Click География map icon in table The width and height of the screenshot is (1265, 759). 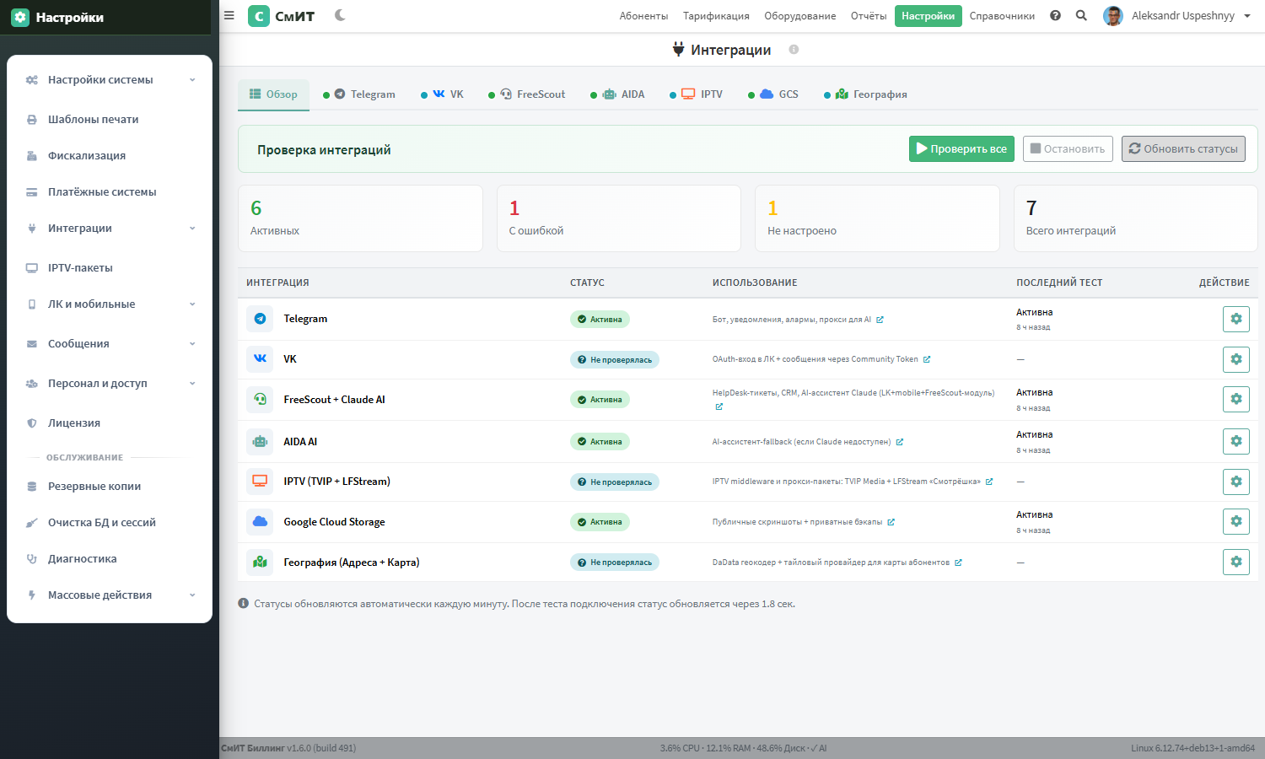tap(260, 562)
